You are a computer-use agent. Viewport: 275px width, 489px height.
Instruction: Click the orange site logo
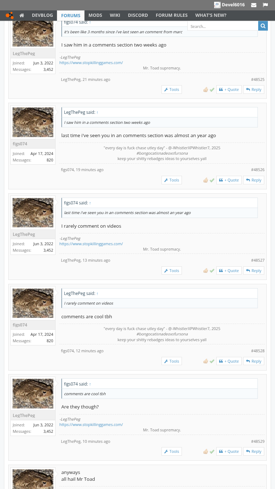(10, 15)
